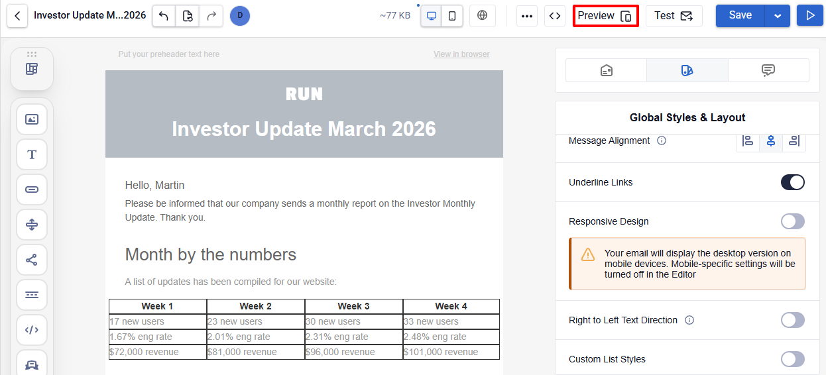
Task: Enable Right to Left Text Direction
Action: tap(793, 320)
